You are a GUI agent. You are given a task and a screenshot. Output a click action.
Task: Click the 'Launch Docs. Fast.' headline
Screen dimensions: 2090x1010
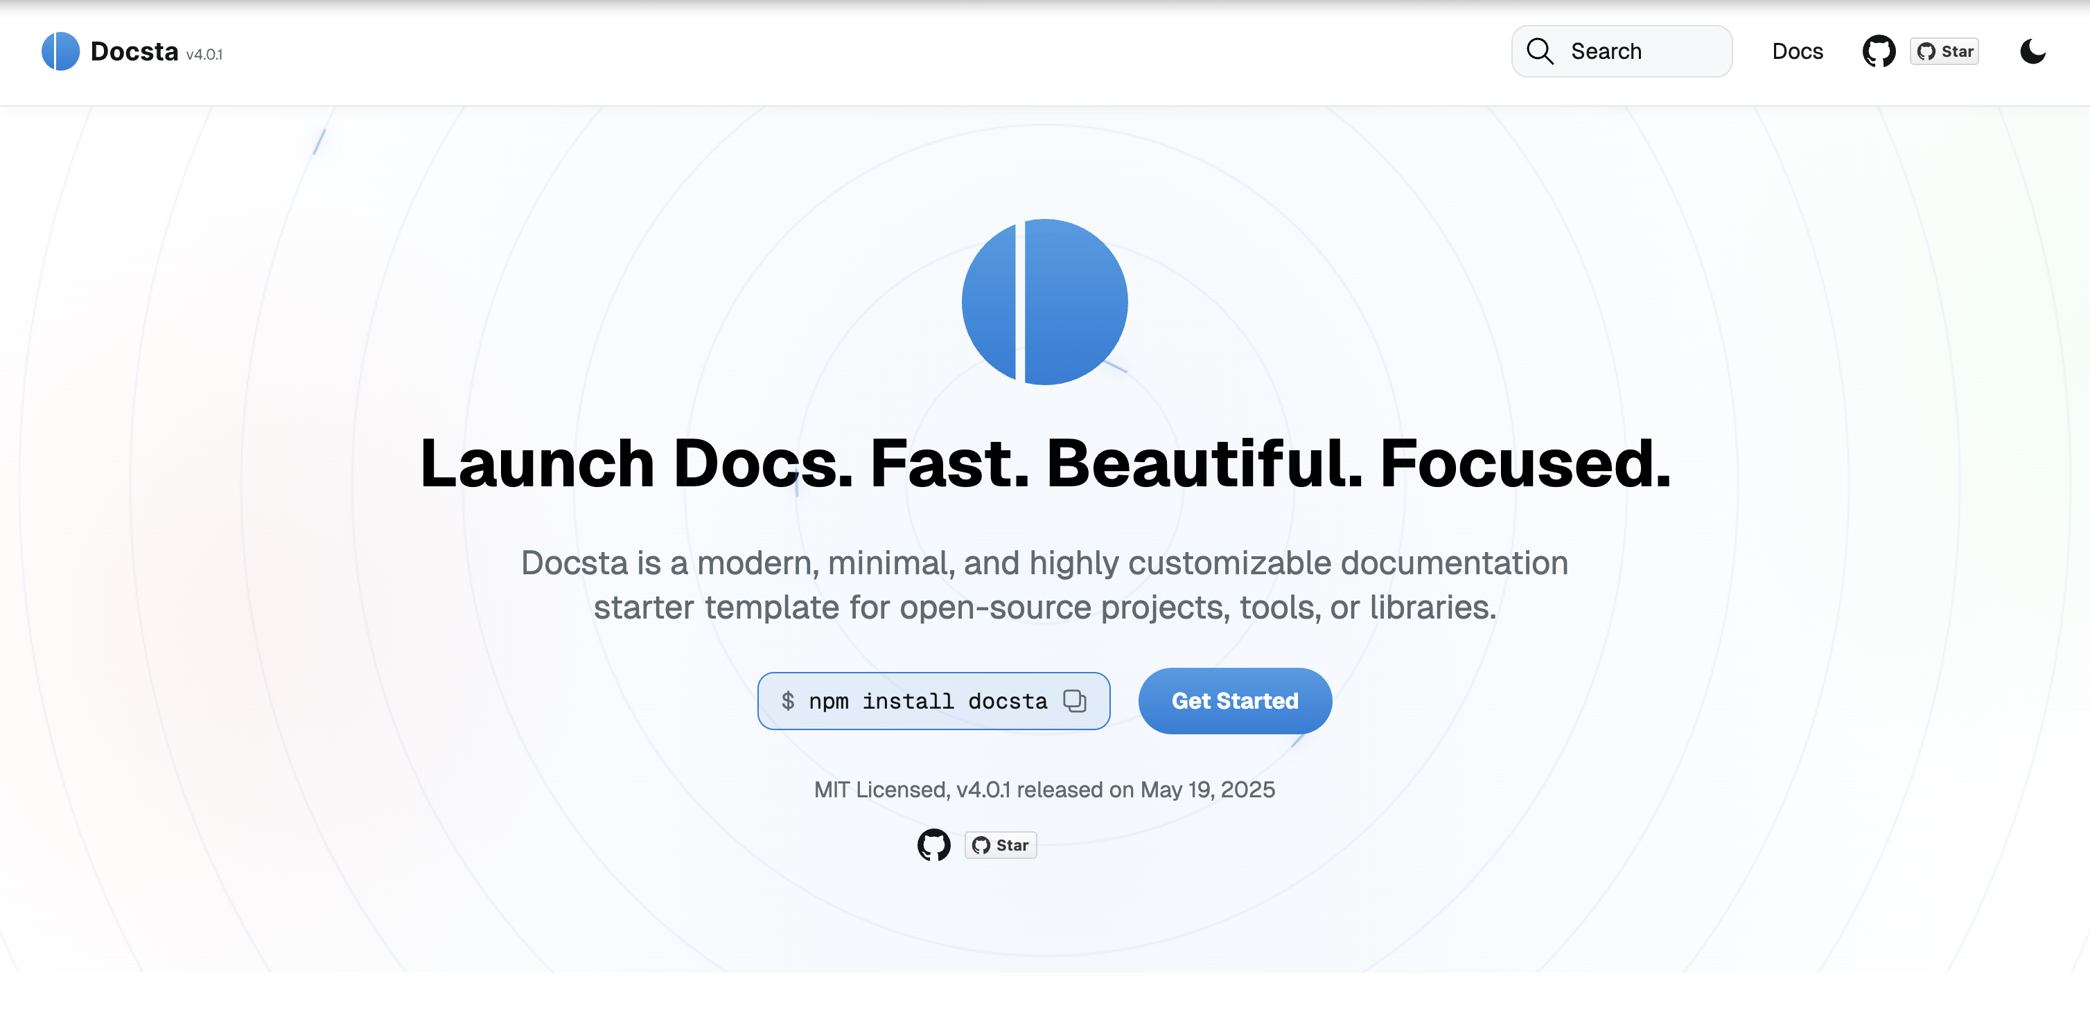[1044, 463]
